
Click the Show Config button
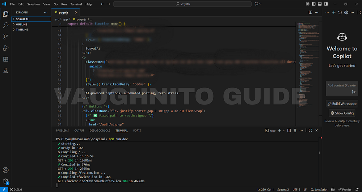pos(342,113)
